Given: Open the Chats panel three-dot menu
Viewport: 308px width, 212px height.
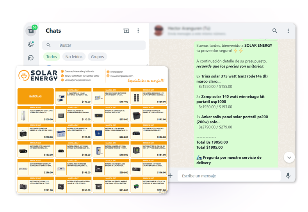Looking at the screenshot, I should click(138, 31).
